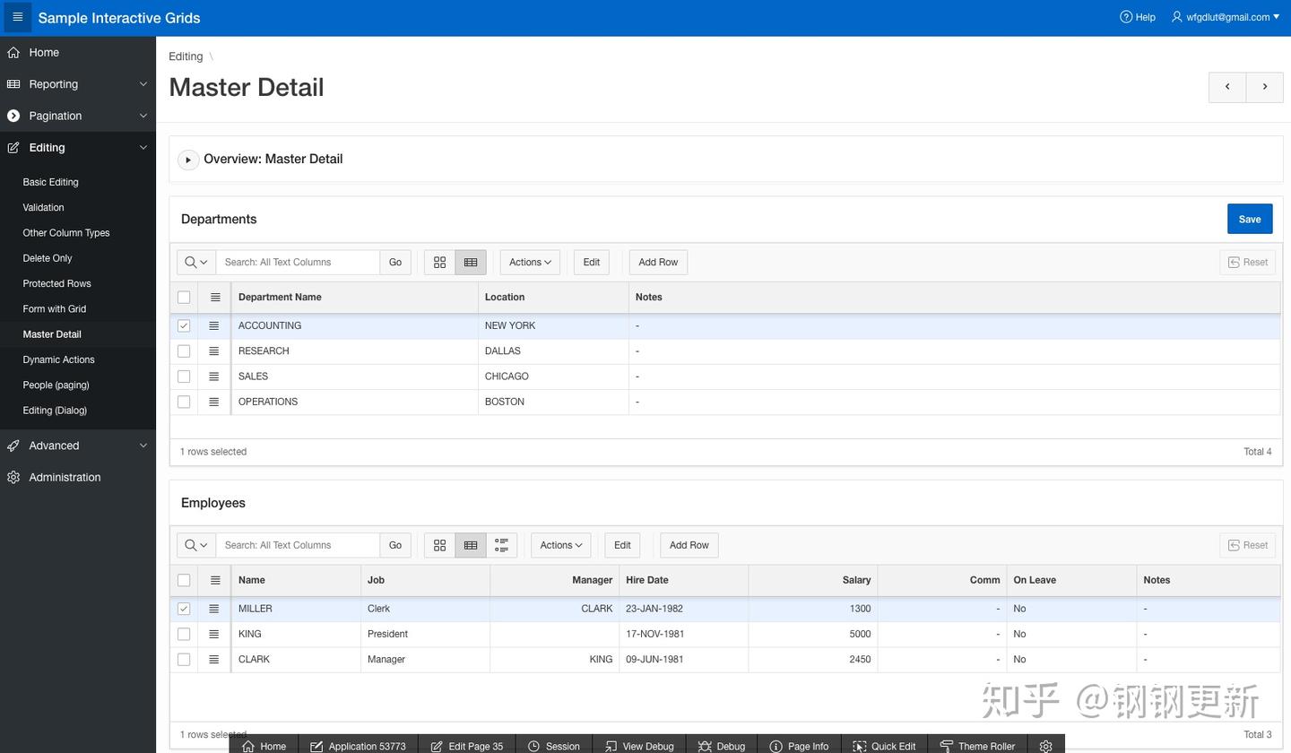Open the Actions menu in Departments grid

[529, 262]
